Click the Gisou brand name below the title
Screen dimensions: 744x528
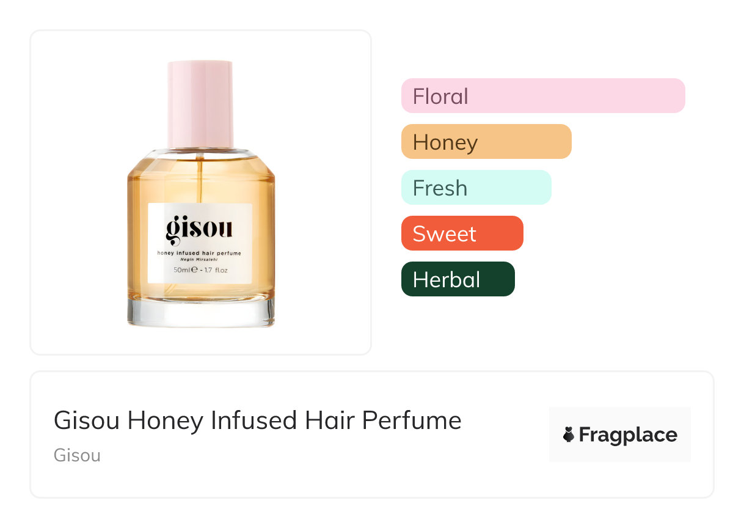pos(77,455)
